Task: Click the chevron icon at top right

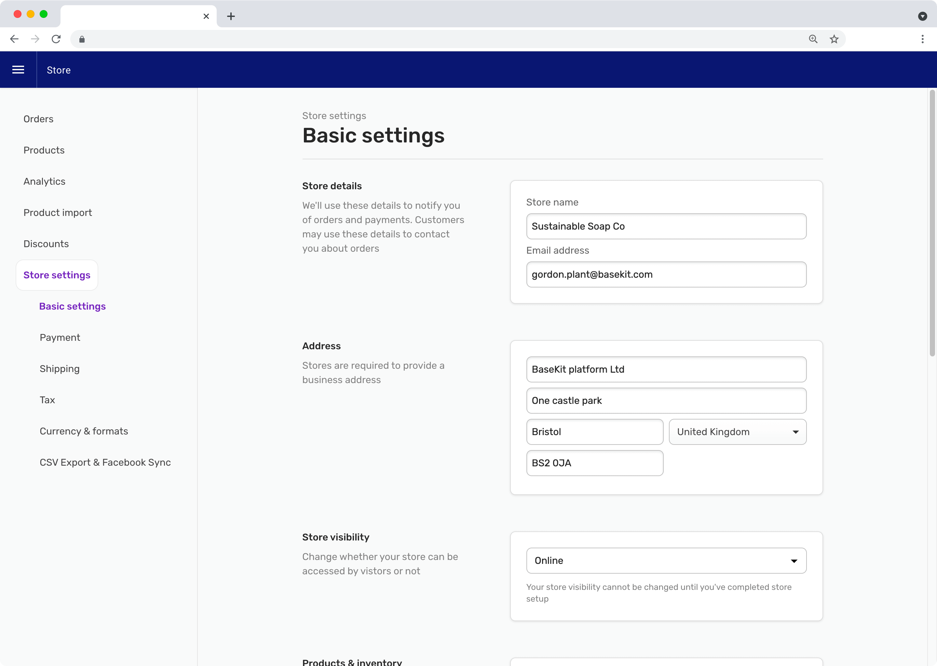Action: click(923, 16)
